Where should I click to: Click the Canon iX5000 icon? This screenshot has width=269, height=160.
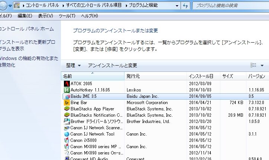pyautogui.click(x=67, y=140)
